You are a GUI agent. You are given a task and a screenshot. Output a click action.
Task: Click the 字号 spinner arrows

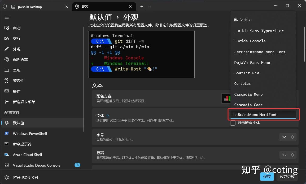coord(293,137)
